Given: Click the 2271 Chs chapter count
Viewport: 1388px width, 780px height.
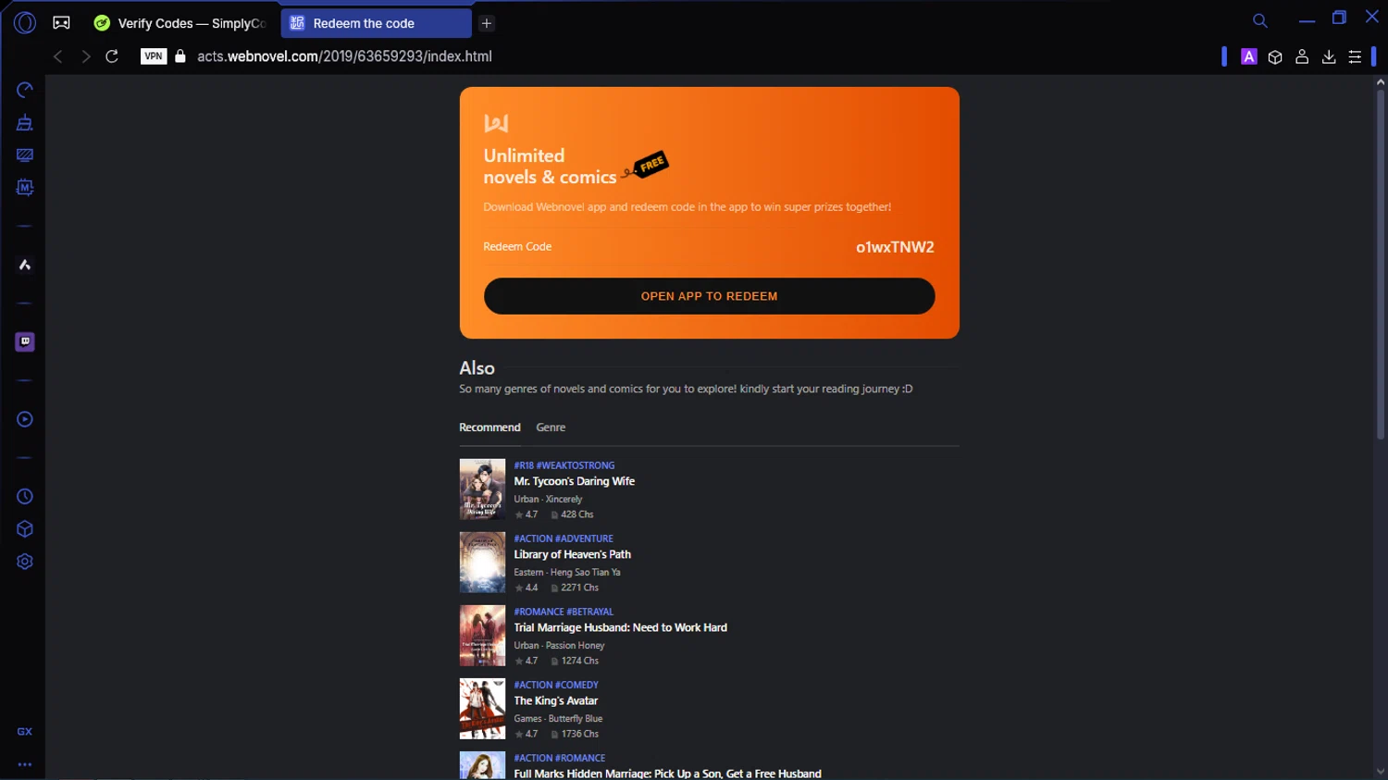Looking at the screenshot, I should tap(575, 588).
